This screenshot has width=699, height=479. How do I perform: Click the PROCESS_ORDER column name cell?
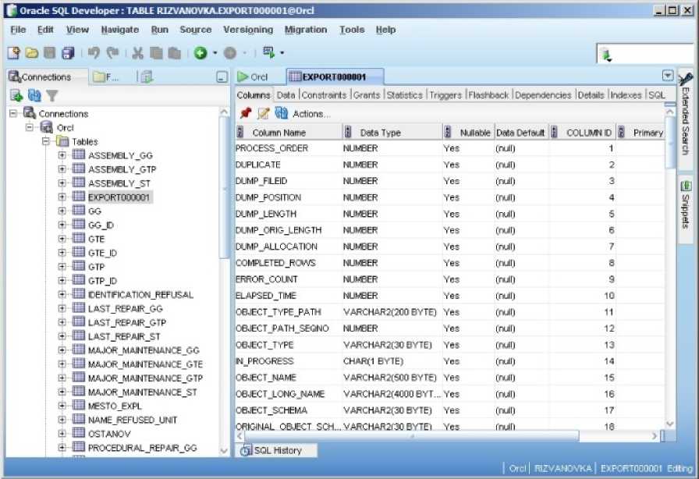pos(288,148)
